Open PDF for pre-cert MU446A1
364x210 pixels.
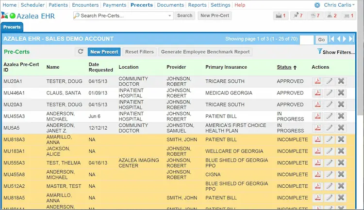(x=317, y=93)
